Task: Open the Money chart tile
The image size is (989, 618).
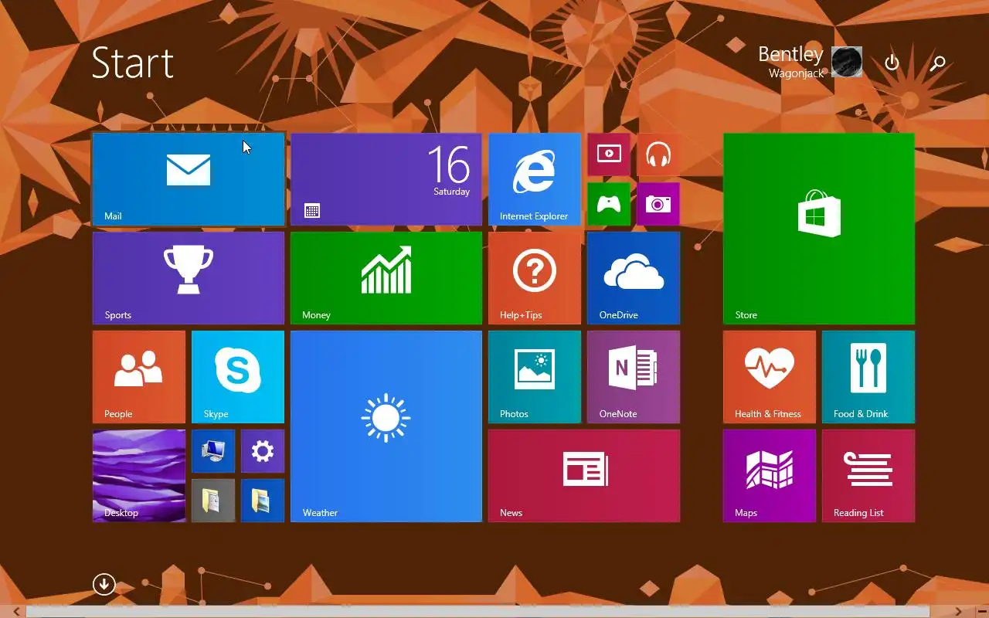Action: click(x=386, y=278)
